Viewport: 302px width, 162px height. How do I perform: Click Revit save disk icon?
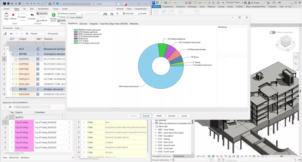coord(166,3)
